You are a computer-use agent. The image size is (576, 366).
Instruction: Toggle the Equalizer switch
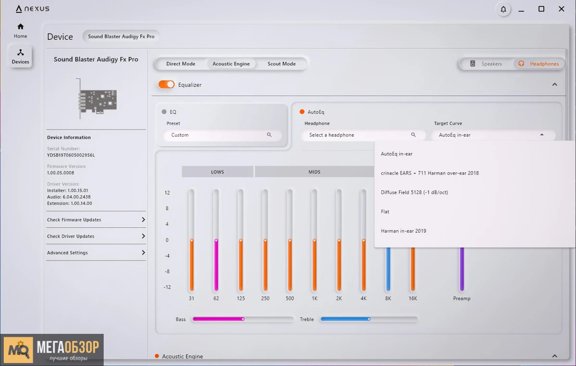click(x=167, y=84)
